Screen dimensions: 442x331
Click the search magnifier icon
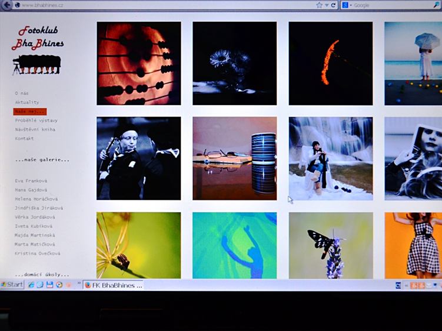[436, 5]
